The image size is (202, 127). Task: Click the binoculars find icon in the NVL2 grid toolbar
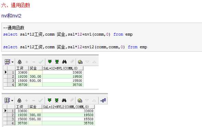pos(64,100)
